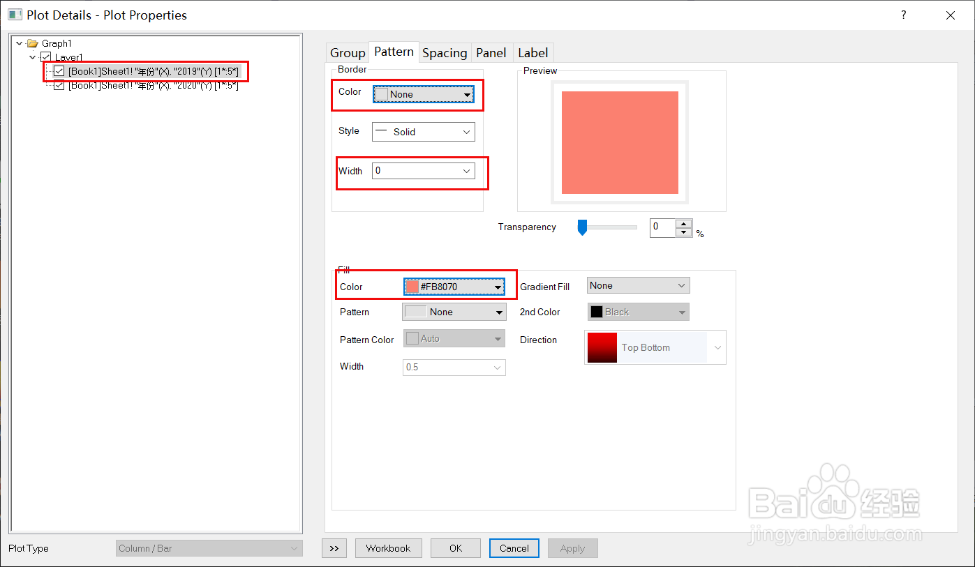Increase transparency with up stepper arrow

pyautogui.click(x=684, y=224)
